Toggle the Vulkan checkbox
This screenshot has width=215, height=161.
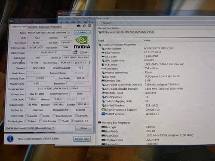point(26,121)
